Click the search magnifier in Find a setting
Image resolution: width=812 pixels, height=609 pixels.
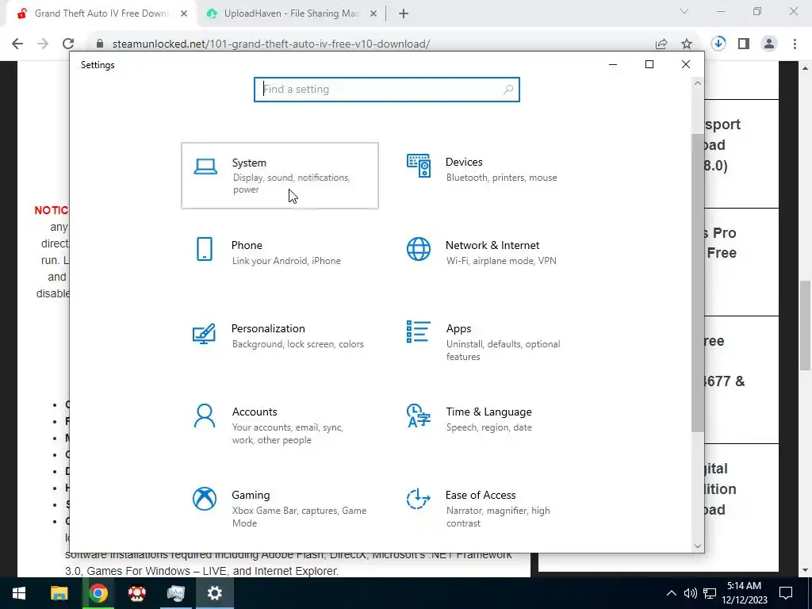pyautogui.click(x=508, y=90)
